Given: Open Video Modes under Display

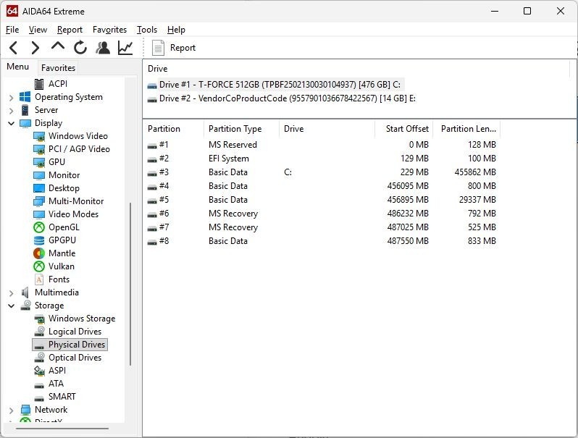Looking at the screenshot, I should (73, 214).
